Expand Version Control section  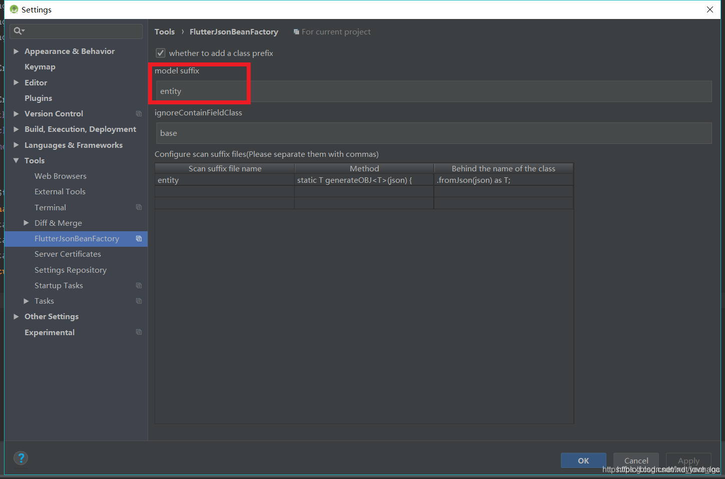click(x=16, y=114)
